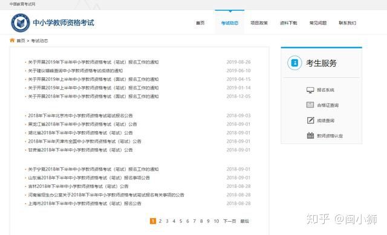Click the 中小学教师资格考试 site logo emblem
Image resolution: width=387 pixels, height=235 pixels.
(x=21, y=23)
